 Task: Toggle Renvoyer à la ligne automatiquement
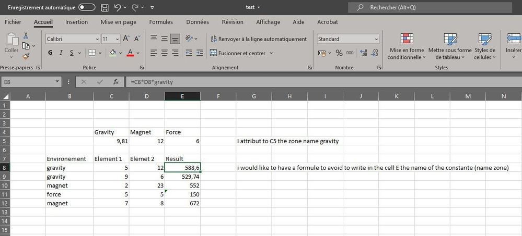tap(259, 39)
